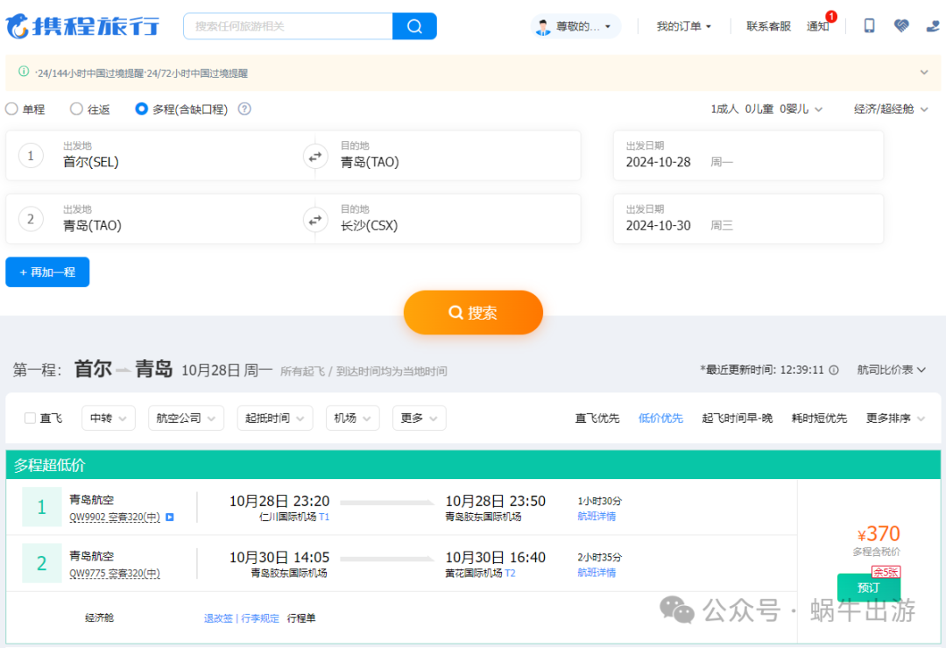Click the 余5张 remaining tickets tag
The height and width of the screenshot is (648, 946).
pos(886,572)
